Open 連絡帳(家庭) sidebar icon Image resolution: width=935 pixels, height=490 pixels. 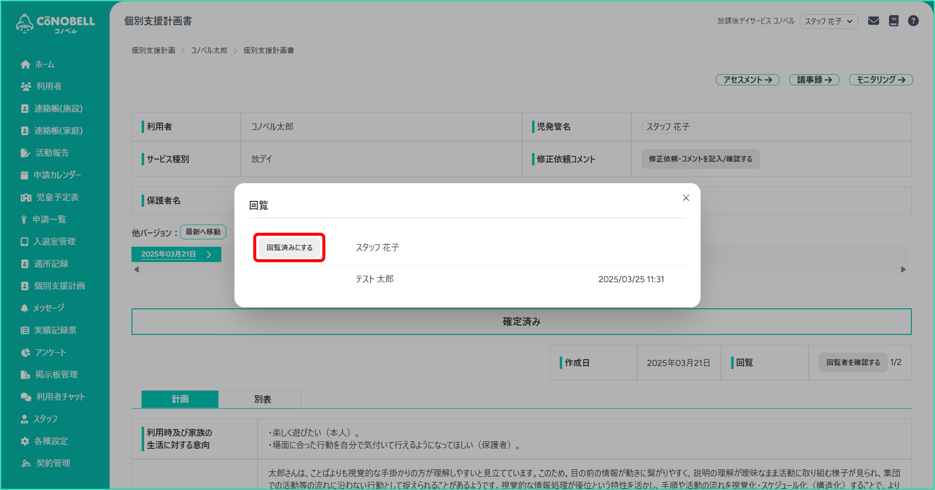pos(25,131)
